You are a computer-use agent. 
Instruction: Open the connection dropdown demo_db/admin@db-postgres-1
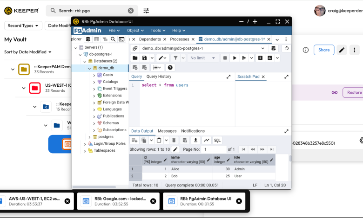pyautogui.click(x=203, y=48)
